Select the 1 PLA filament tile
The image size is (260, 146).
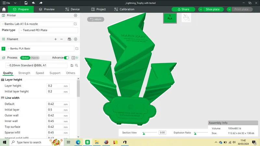[x=170, y=18]
